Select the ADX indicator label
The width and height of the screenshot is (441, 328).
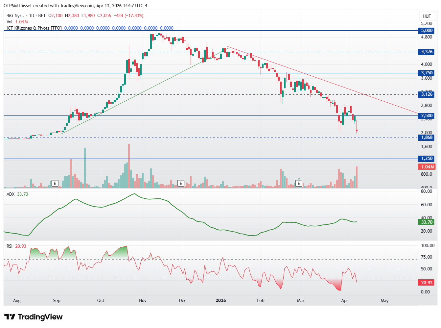[11, 194]
